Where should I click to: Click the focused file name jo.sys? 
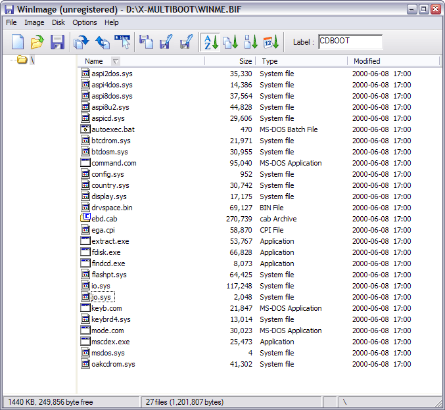pos(103,297)
